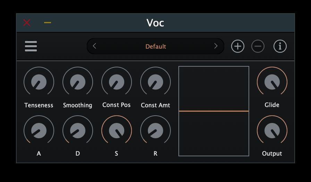Click the Glide knob
The height and width of the screenshot is (182, 311).
272,82
